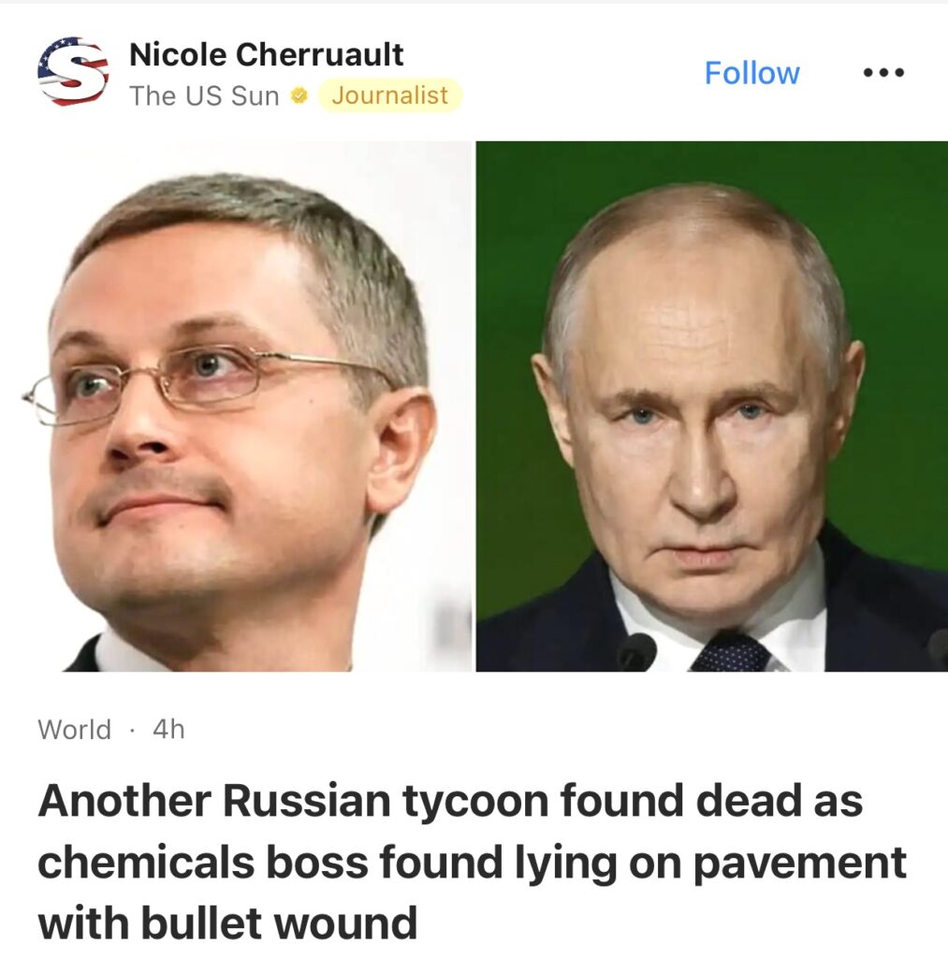Follow Nicole Cherruault
948x958 pixels.
coord(751,73)
